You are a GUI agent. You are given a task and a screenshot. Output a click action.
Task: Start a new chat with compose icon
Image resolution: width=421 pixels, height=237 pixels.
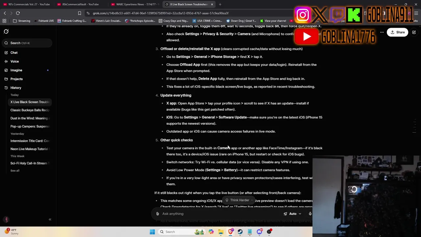pyautogui.click(x=414, y=32)
